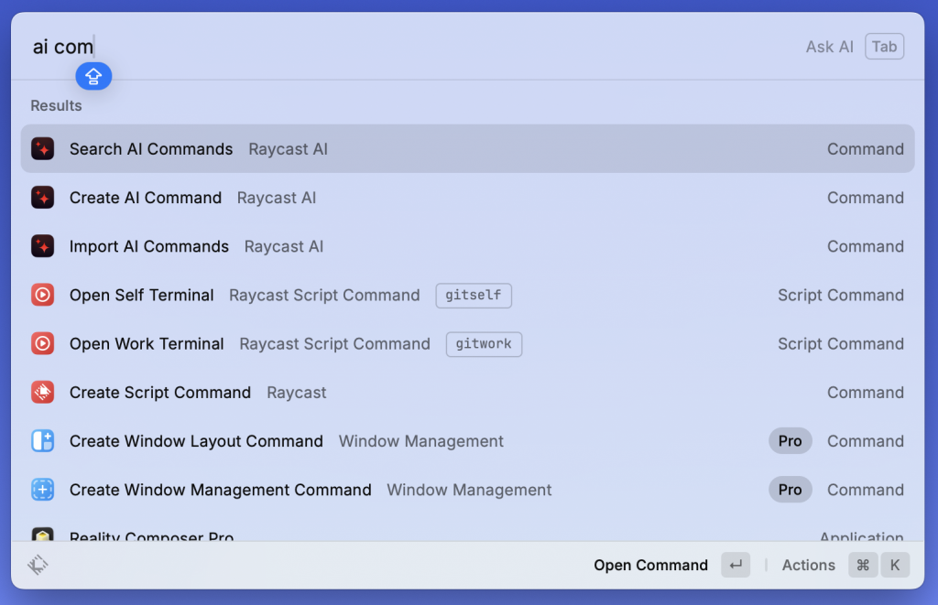938x605 pixels.
Task: Click the Tab key badge
Action: tap(884, 47)
